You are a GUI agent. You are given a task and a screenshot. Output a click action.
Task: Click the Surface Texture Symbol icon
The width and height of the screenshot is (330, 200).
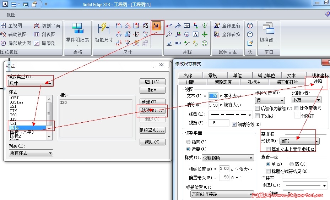pyautogui.click(x=169, y=43)
